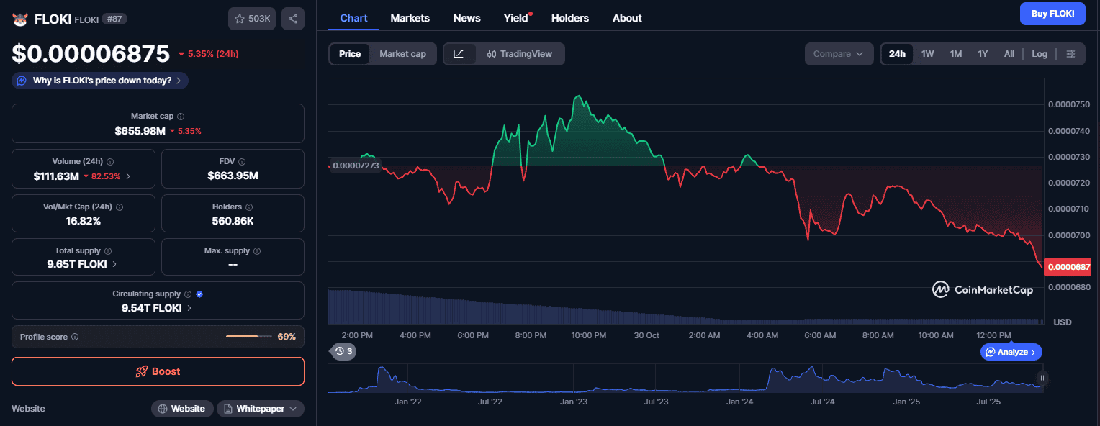Image resolution: width=1100 pixels, height=426 pixels.
Task: Toggle chart to Price view
Action: coord(350,54)
